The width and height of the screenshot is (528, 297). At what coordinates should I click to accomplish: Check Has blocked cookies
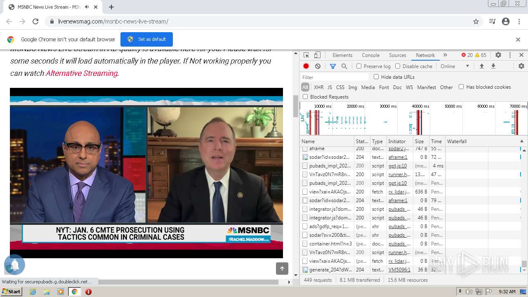tap(461, 87)
